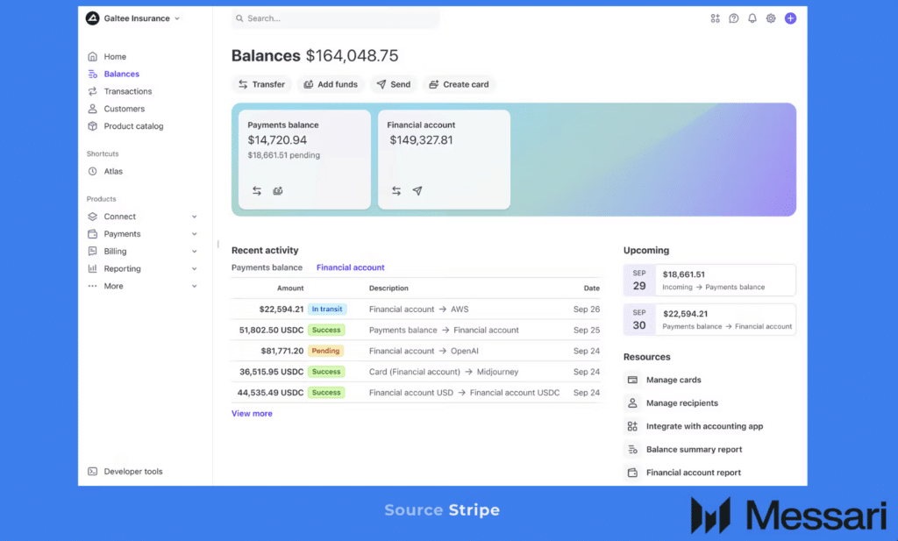The image size is (898, 541).
Task: Click the Atlas clock icon
Action: (x=92, y=171)
